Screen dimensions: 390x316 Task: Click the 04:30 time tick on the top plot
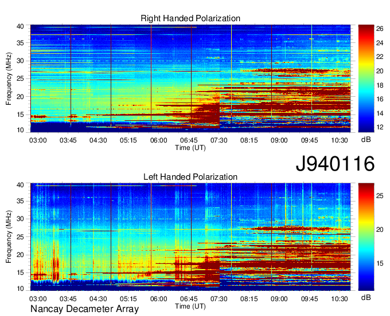(98, 140)
